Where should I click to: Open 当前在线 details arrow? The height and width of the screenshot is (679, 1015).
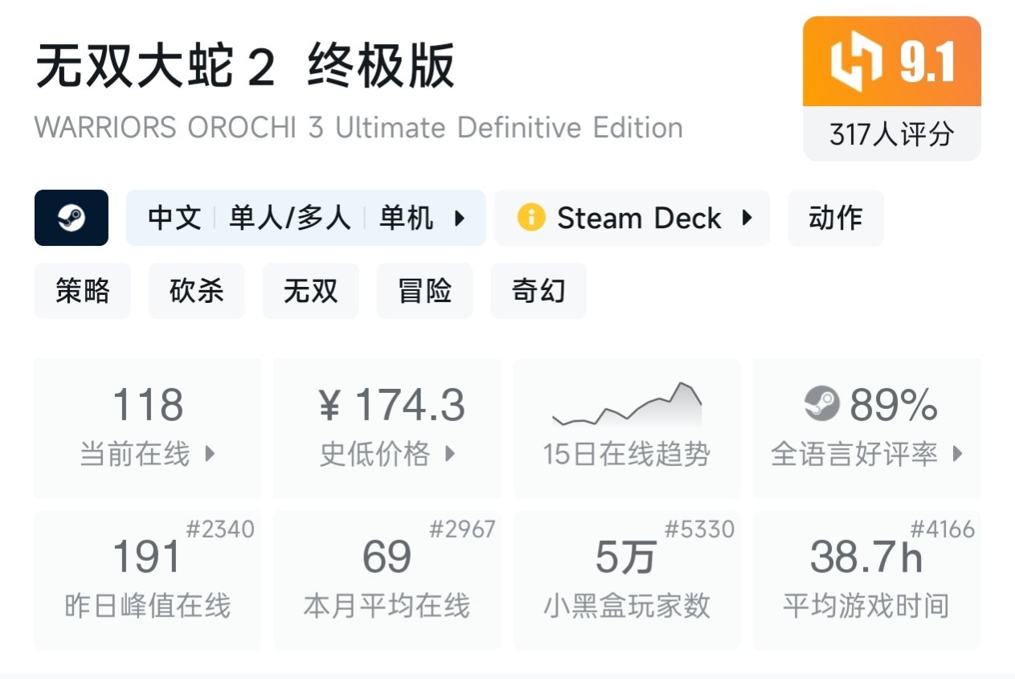click(x=210, y=454)
